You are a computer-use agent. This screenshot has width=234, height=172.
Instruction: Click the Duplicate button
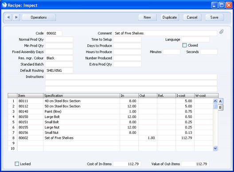coord(170,17)
